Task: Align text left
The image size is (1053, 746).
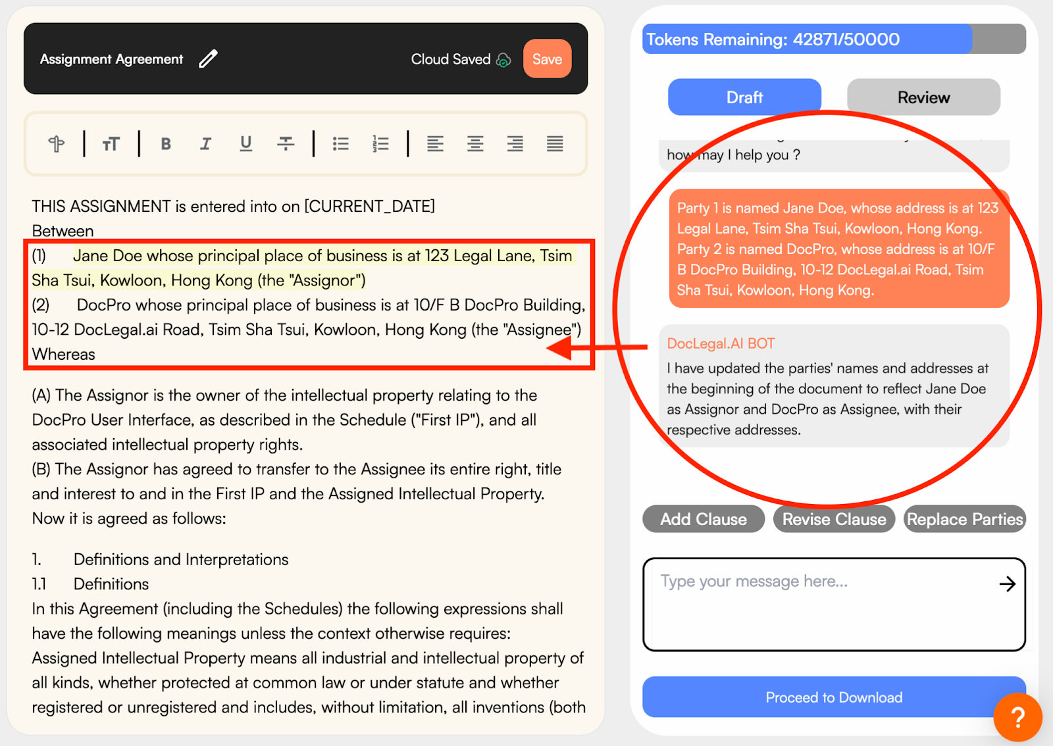Action: (x=435, y=143)
